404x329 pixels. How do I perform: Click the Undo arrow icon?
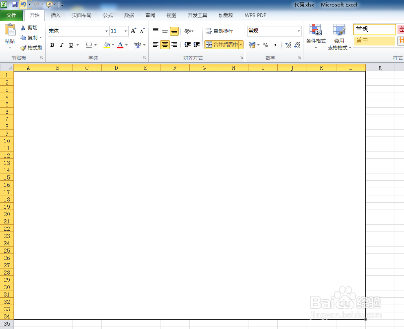coord(23,4)
